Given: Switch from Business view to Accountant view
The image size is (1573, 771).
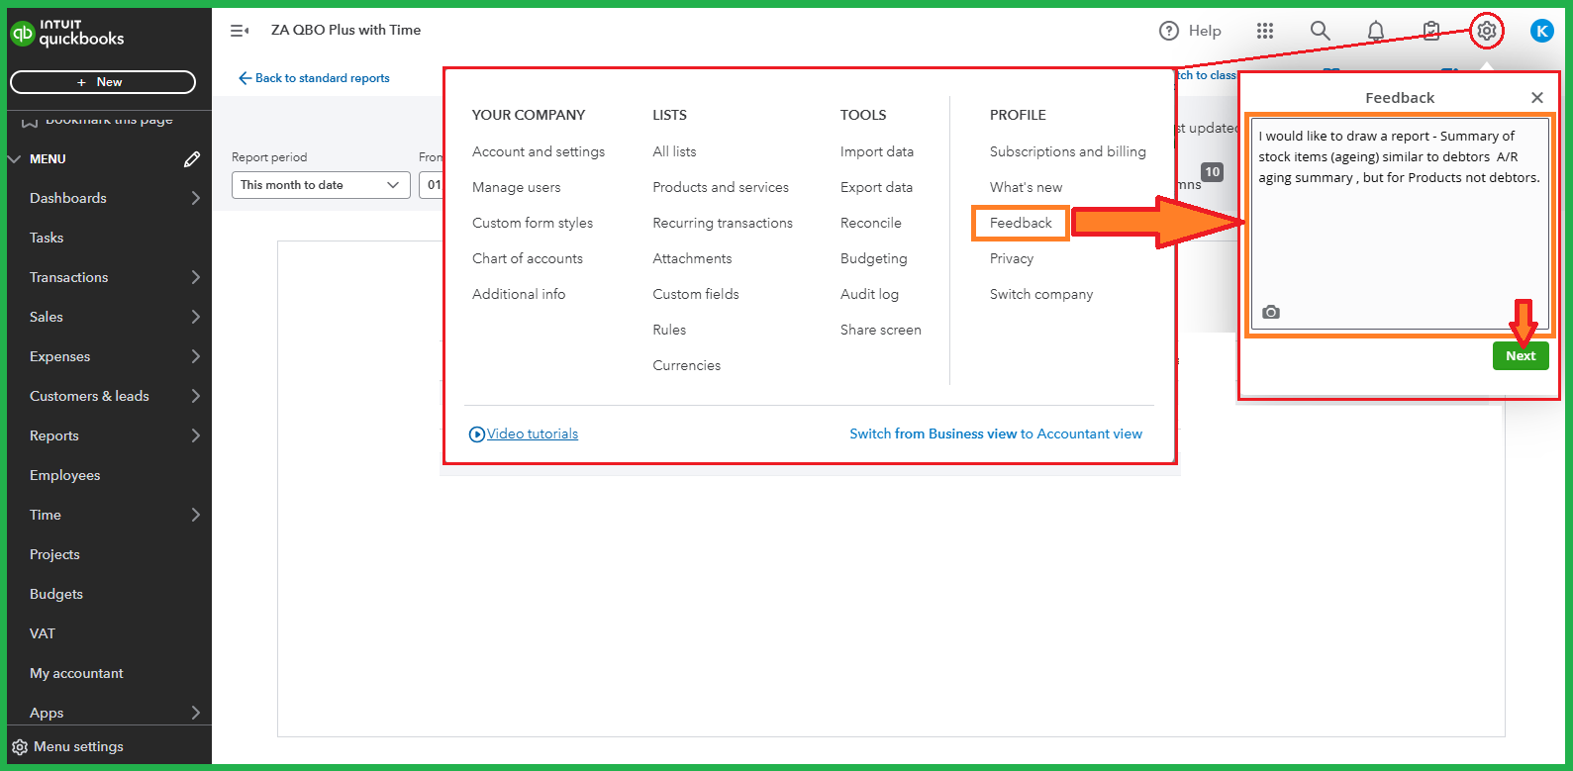Looking at the screenshot, I should pyautogui.click(x=996, y=434).
